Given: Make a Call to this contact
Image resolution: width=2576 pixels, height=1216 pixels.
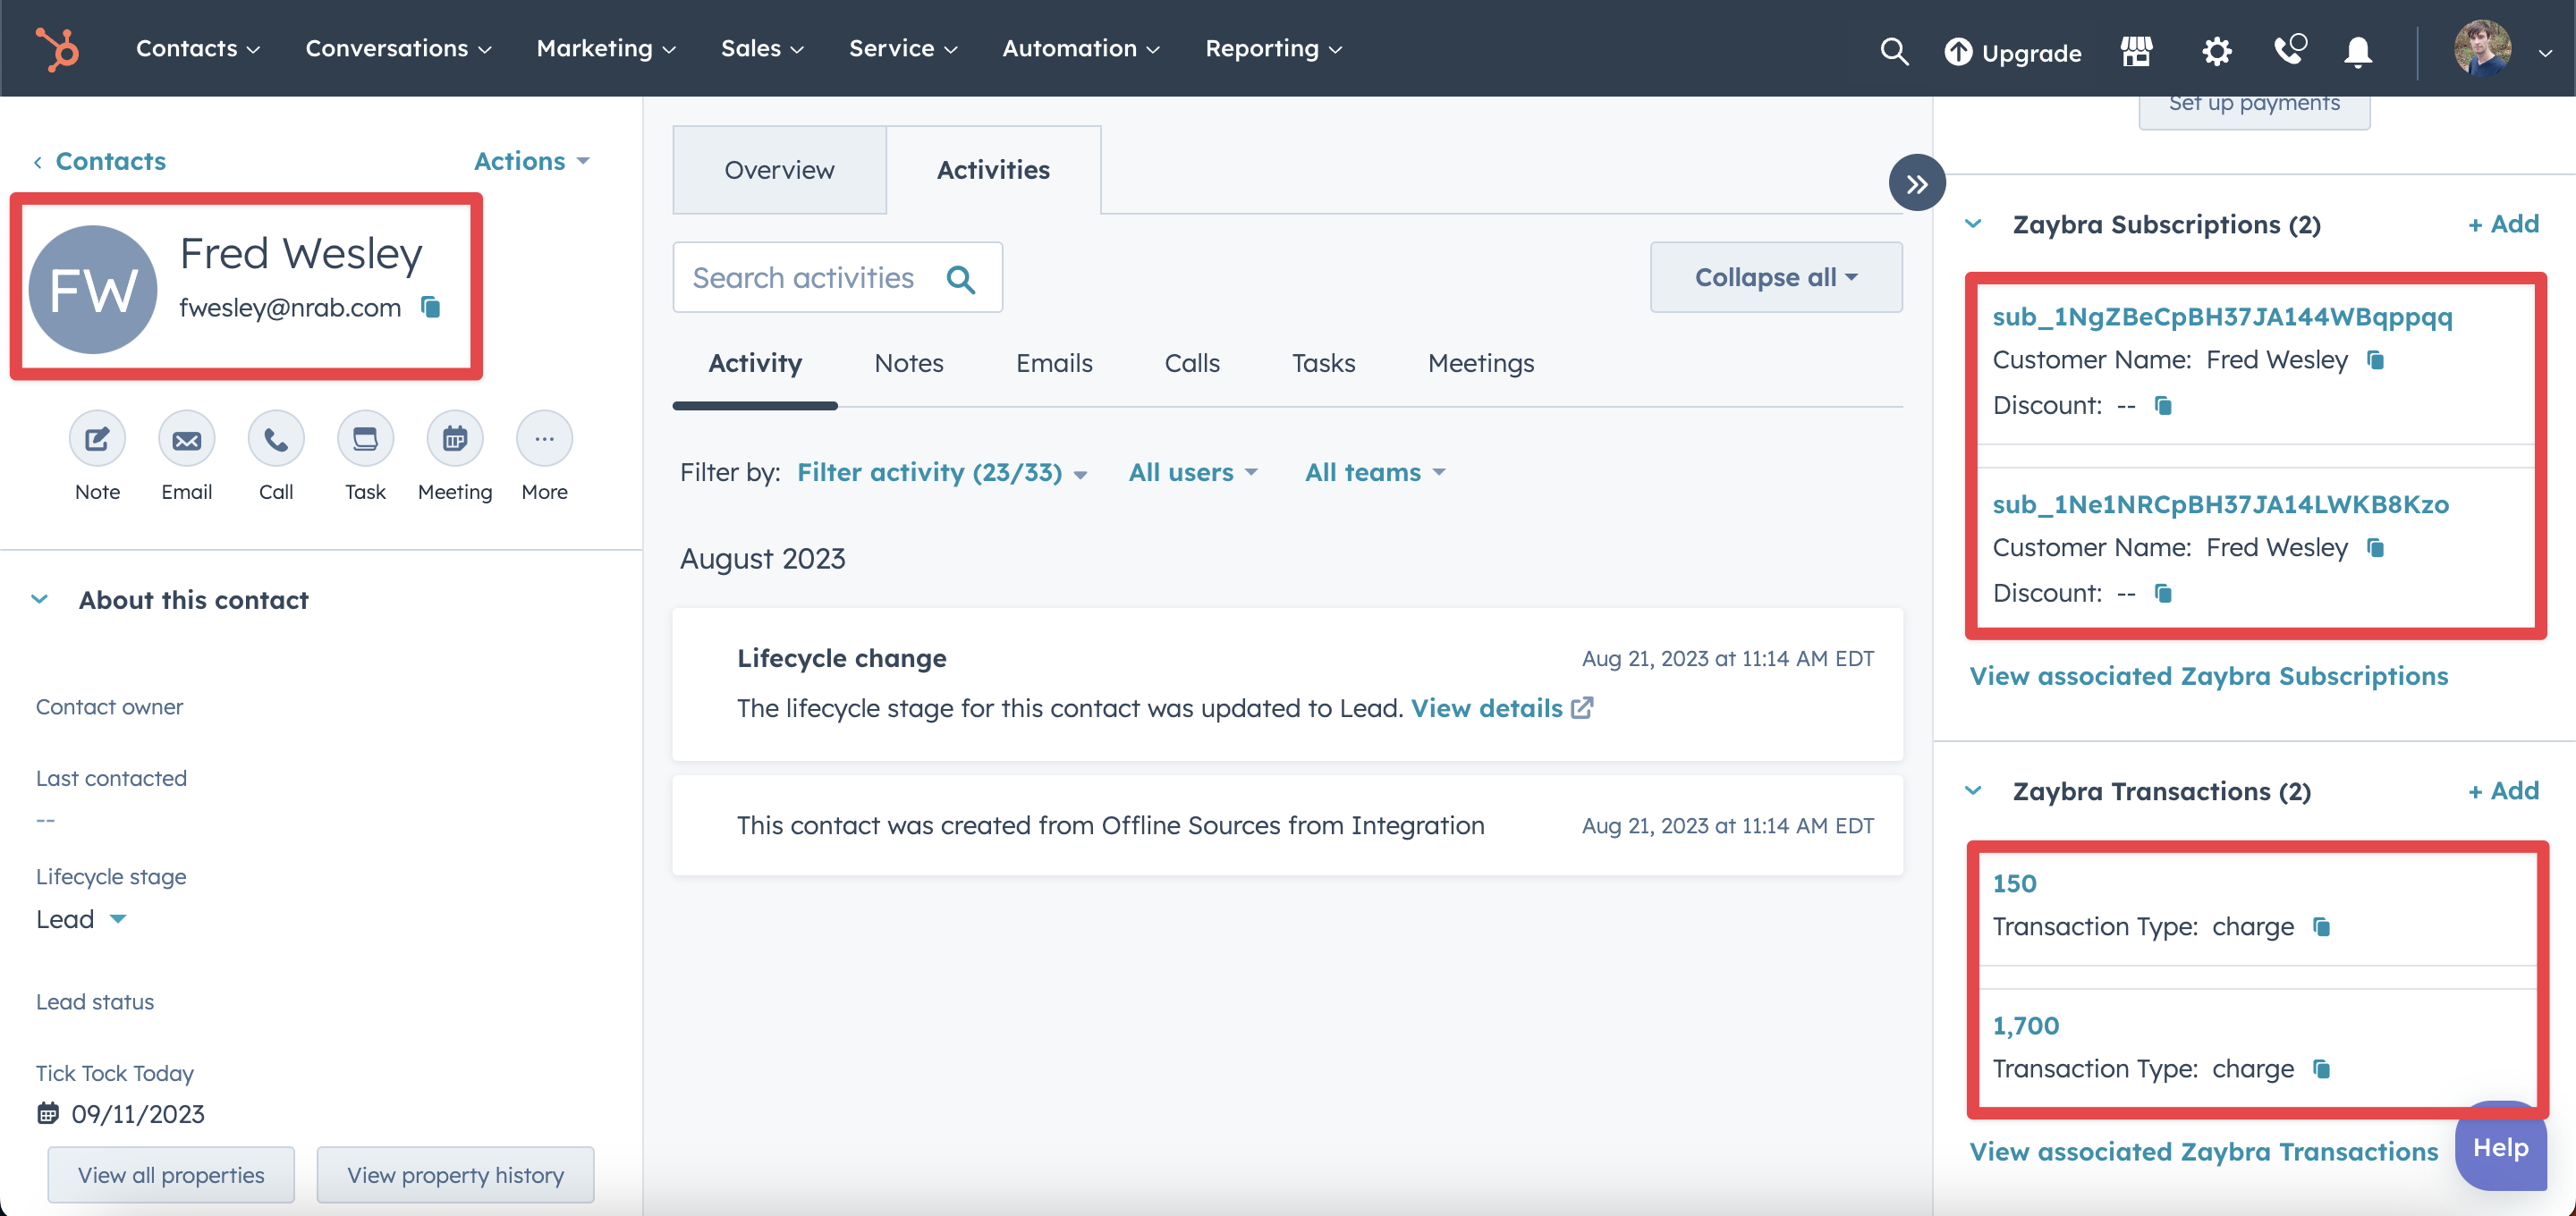Looking at the screenshot, I should 276,438.
